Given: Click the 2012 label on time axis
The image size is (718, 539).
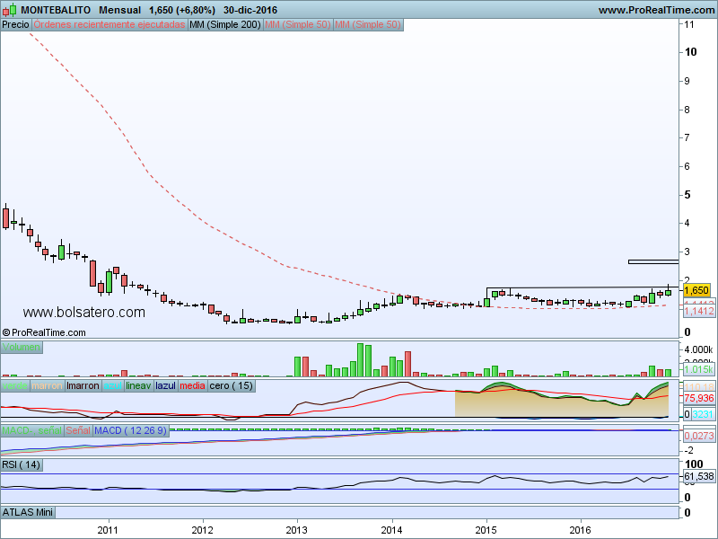Looking at the screenshot, I should click(x=203, y=530).
